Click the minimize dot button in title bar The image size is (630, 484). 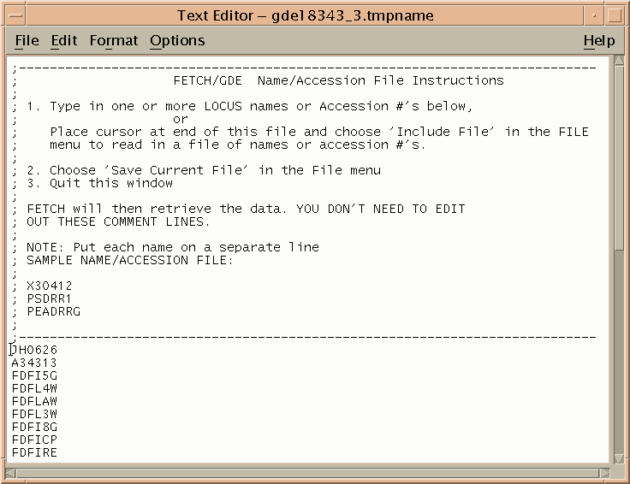594,16
